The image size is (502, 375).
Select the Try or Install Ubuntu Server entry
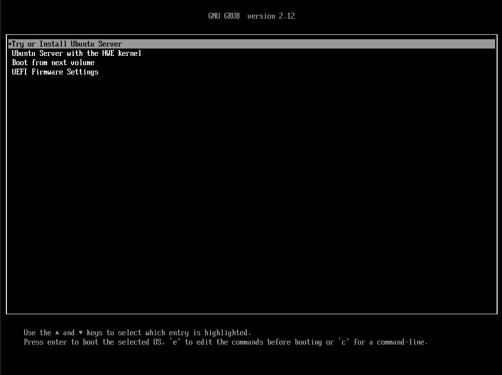(252, 44)
